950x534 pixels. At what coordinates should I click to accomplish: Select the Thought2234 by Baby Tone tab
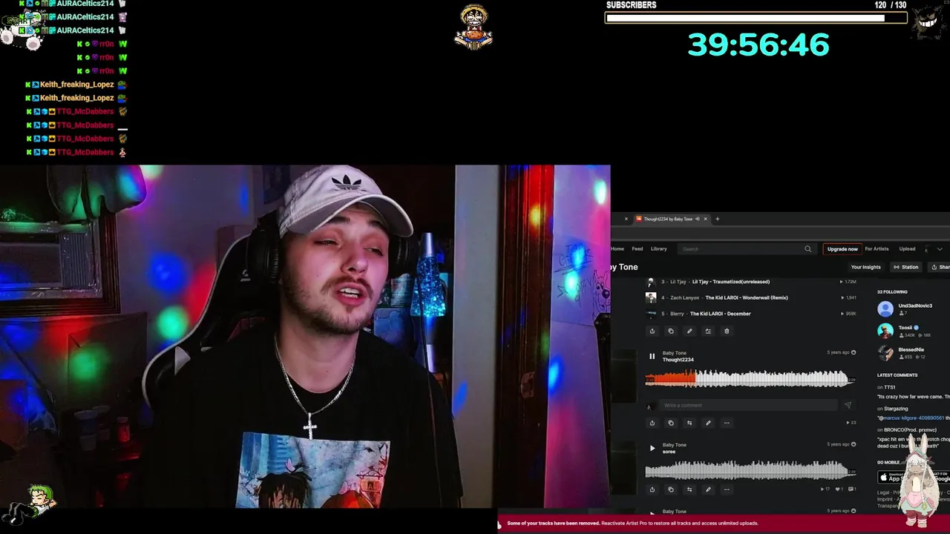668,219
